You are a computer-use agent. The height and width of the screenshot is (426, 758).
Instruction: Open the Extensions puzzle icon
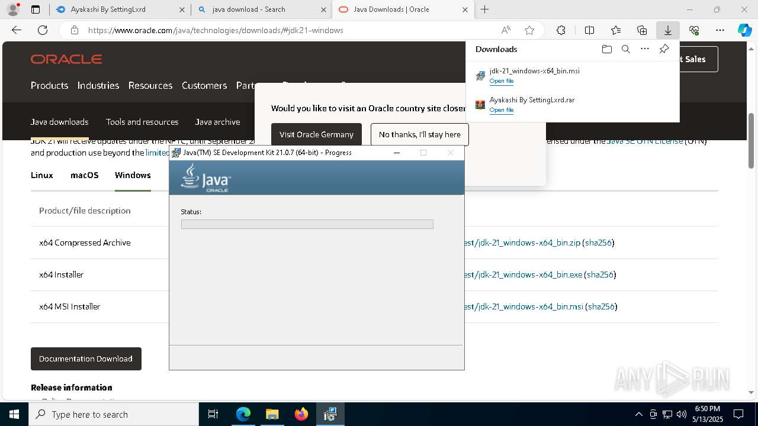coord(561,30)
